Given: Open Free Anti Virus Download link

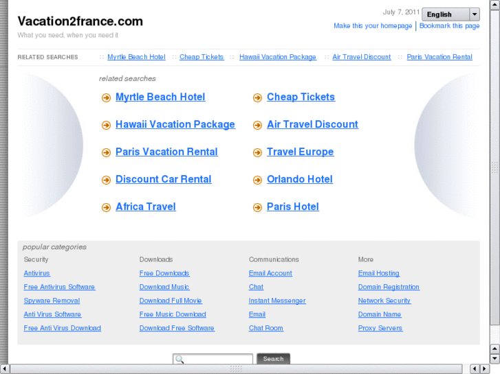Looking at the screenshot, I should coord(63,328).
